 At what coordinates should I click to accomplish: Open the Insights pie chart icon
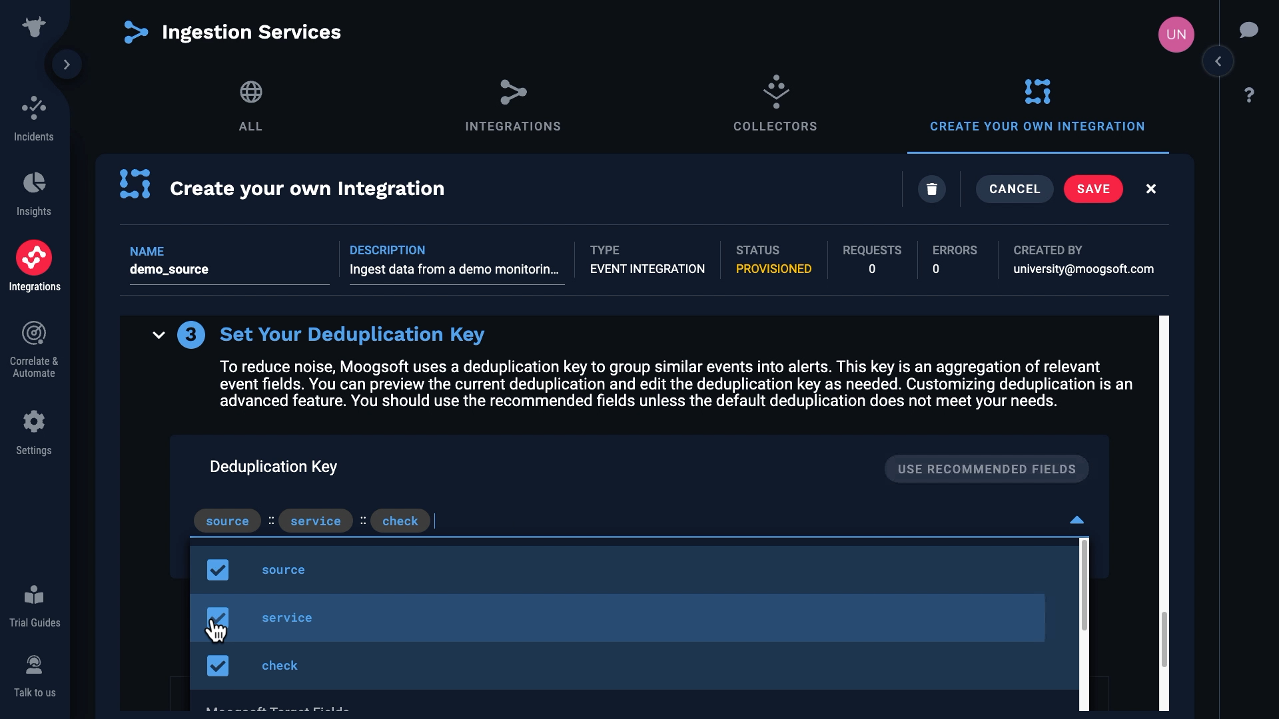pos(34,182)
